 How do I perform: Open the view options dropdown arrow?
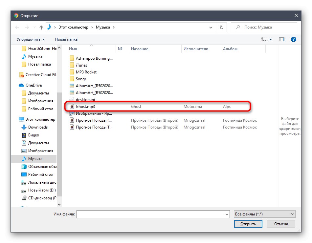(x=271, y=39)
